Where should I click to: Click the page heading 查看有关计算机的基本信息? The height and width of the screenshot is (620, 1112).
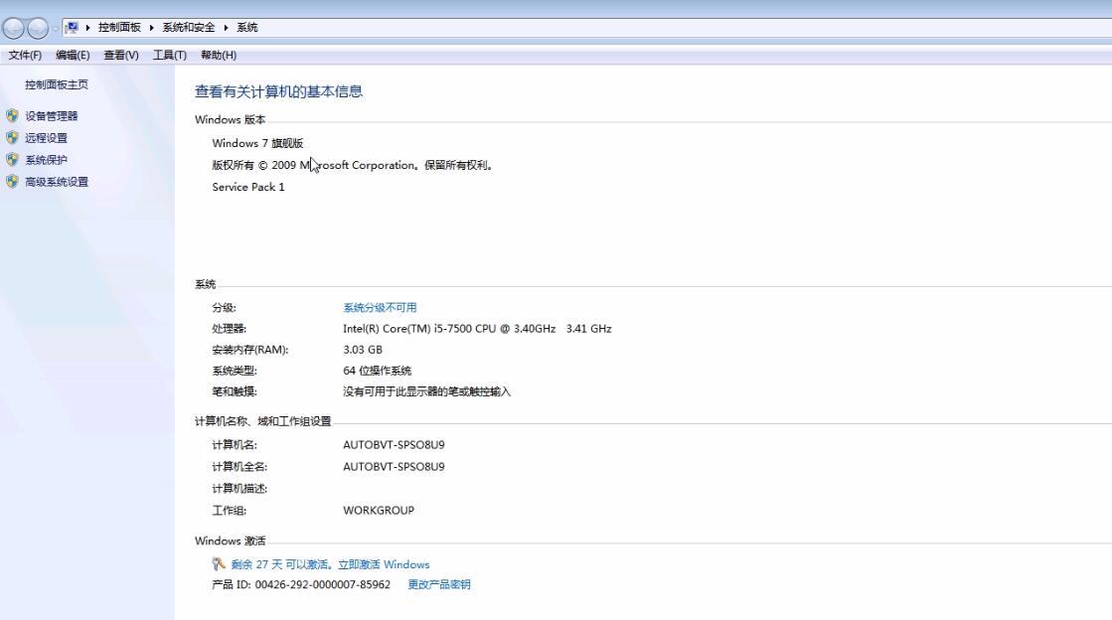(x=278, y=91)
